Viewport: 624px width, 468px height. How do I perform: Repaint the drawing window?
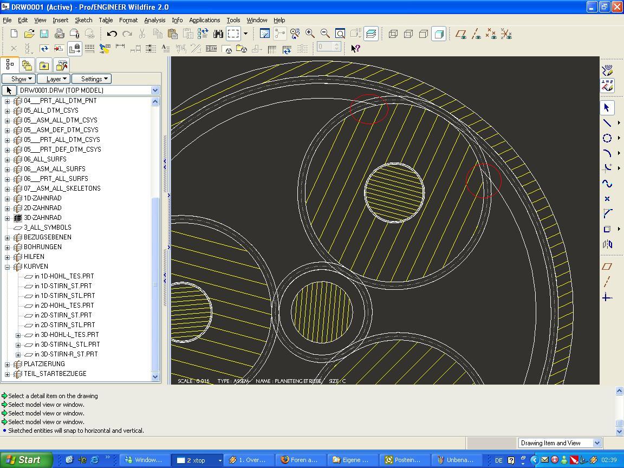265,34
